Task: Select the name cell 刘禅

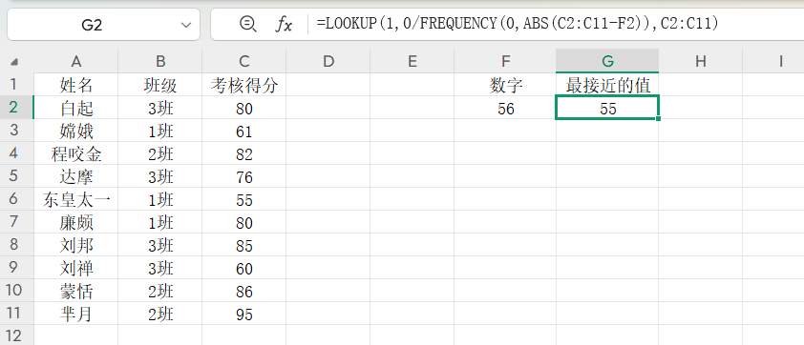Action: coord(75,268)
